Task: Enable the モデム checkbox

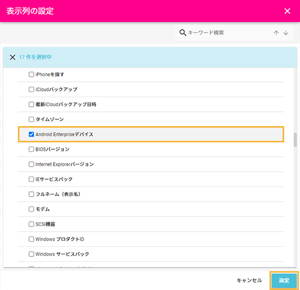Action: [x=31, y=209]
